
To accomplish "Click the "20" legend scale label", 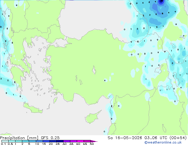I will (51, 144).
